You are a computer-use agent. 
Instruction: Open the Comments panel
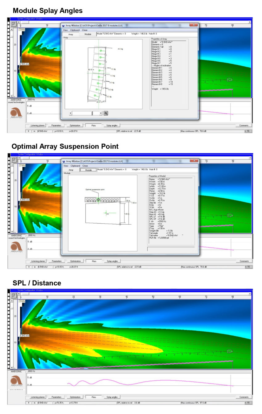(244, 125)
